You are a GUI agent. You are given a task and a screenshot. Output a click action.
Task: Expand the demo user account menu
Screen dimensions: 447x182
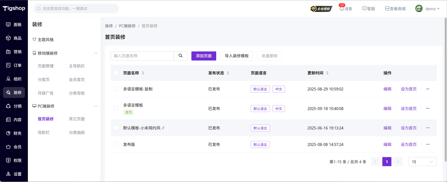coord(428,9)
